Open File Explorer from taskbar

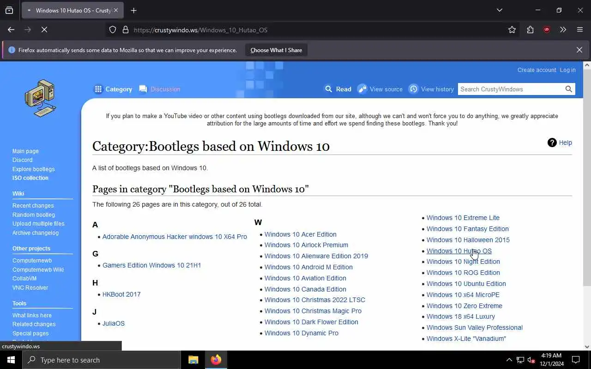coord(193,360)
